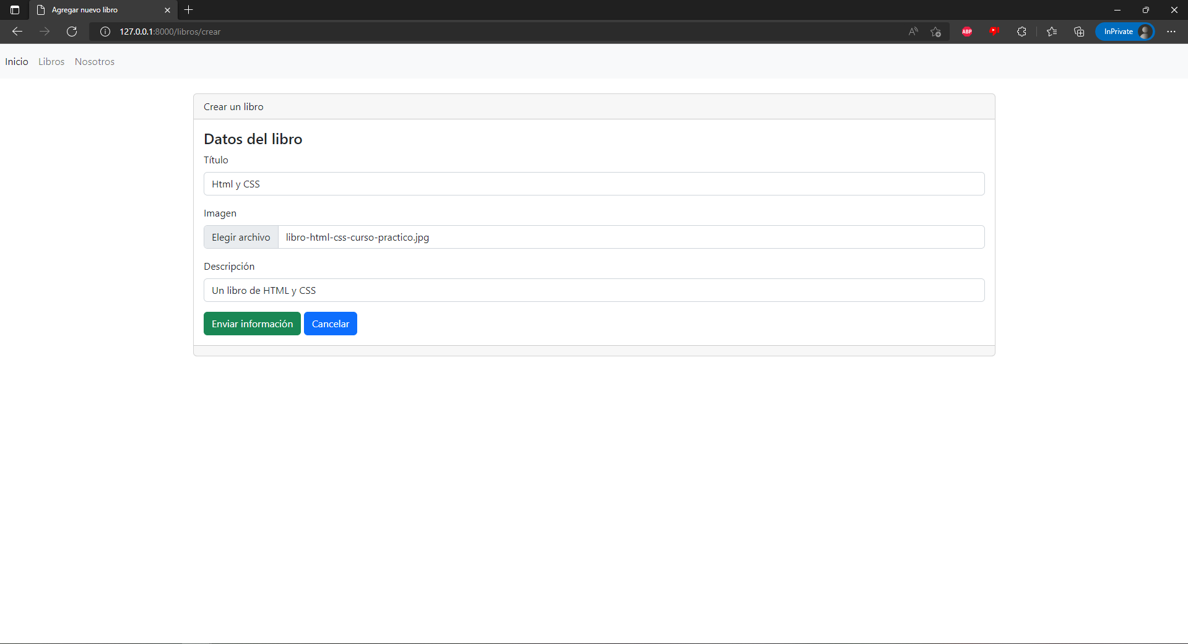Open the InPrivate profile menu
This screenshot has height=644, width=1188.
point(1124,32)
